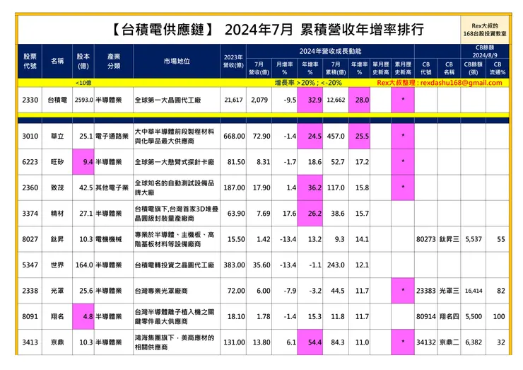Click the 世界 name cell
This screenshot has height=370, width=523.
[x=57, y=265]
